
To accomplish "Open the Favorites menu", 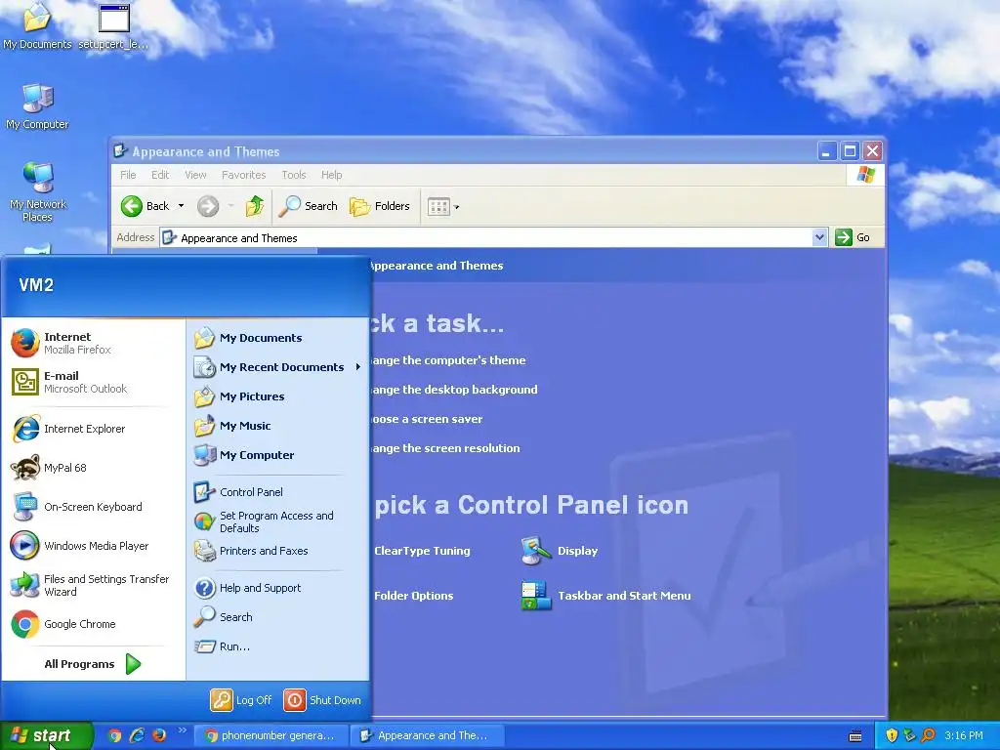I will pos(243,175).
